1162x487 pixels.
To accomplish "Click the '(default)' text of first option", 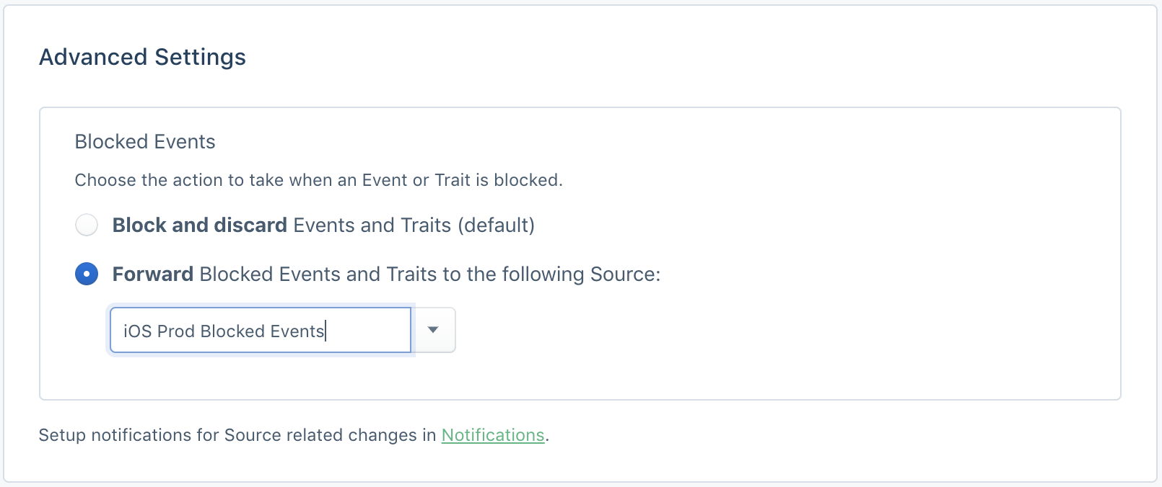I will (x=497, y=225).
